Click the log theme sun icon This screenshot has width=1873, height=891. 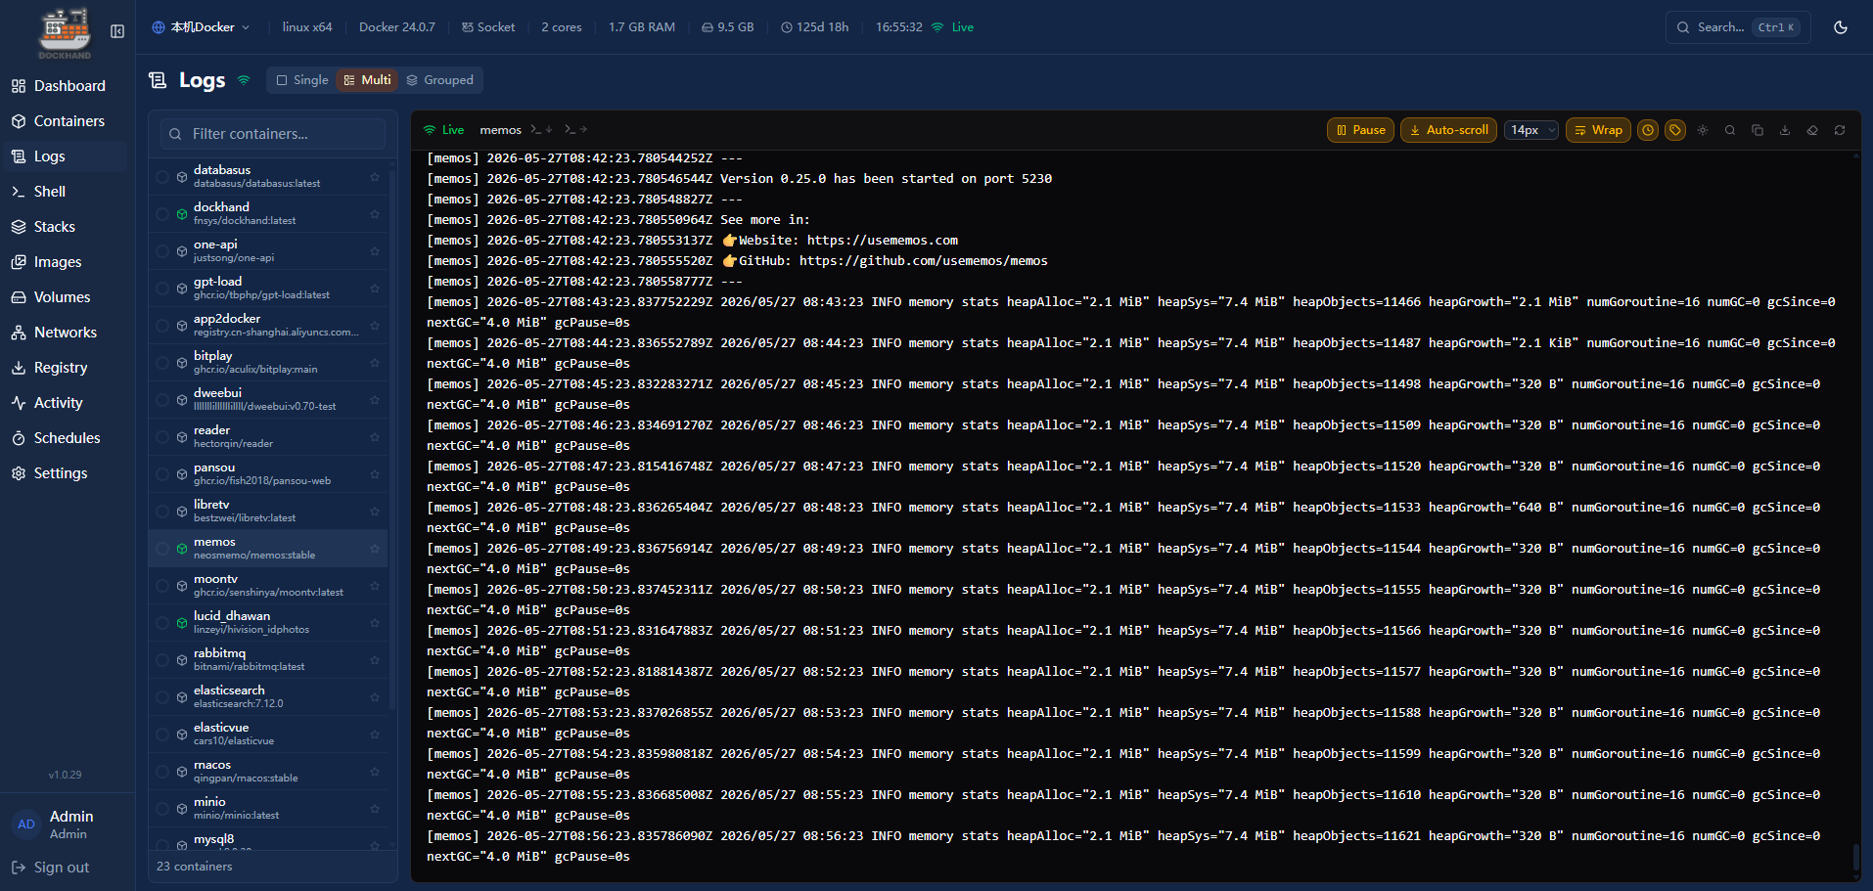(x=1703, y=130)
